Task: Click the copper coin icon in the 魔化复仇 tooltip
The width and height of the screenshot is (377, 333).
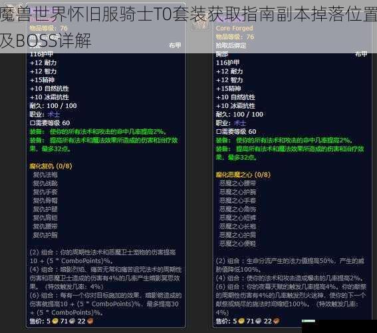Action: [90, 321]
